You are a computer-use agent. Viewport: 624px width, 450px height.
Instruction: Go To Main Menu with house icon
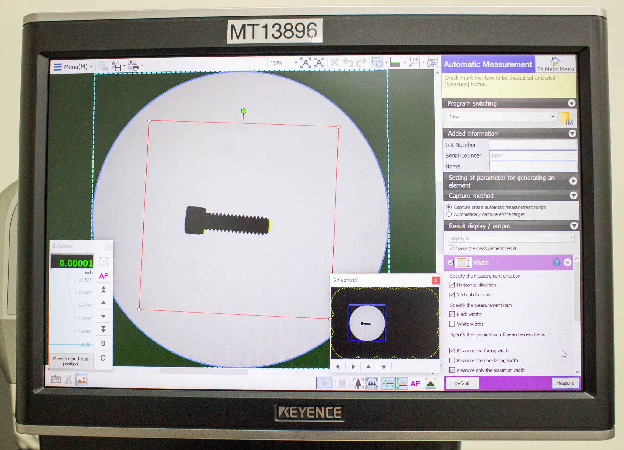[x=555, y=64]
